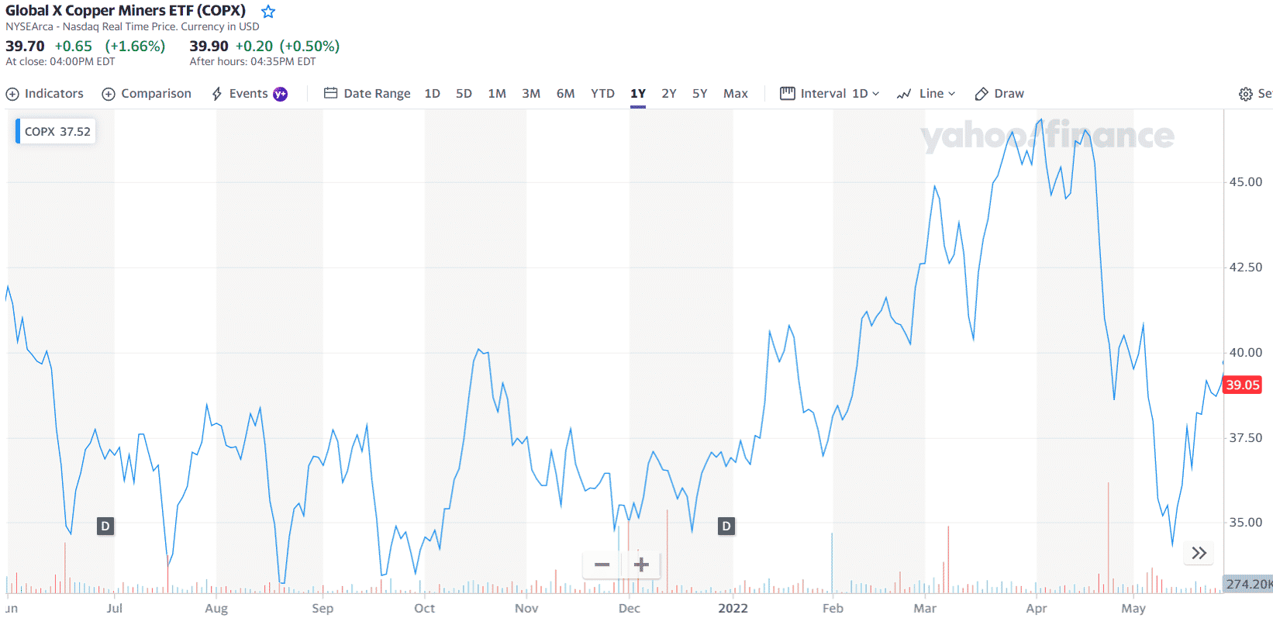
Task: Click the Global X Copper Miners ETF title
Action: click(x=126, y=11)
